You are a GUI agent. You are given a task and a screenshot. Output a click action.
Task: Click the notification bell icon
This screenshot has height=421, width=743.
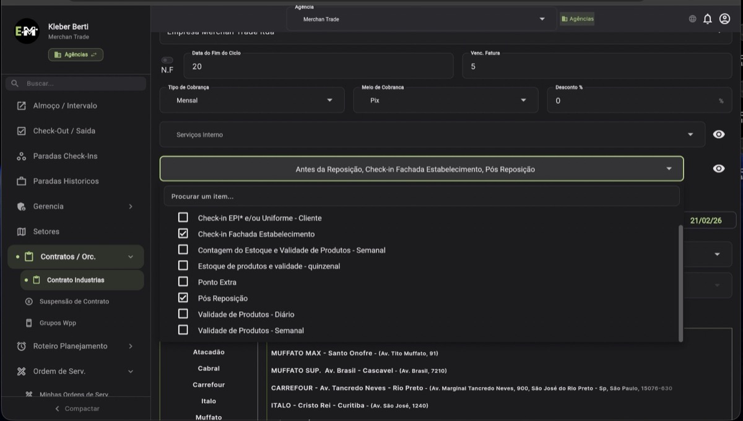pos(708,19)
